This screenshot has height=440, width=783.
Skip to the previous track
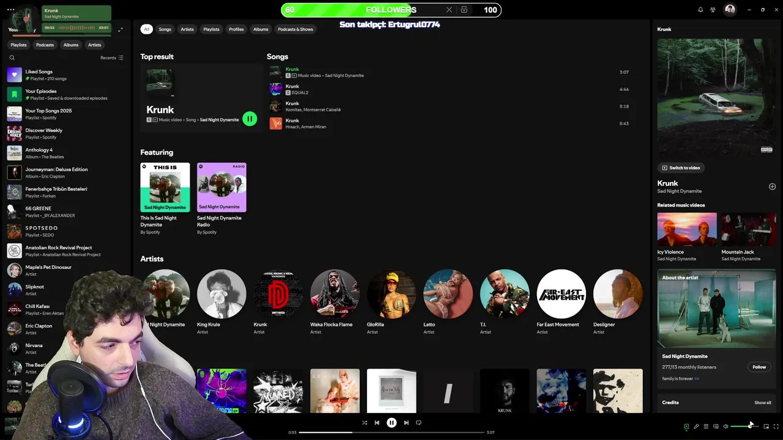pyautogui.click(x=377, y=422)
